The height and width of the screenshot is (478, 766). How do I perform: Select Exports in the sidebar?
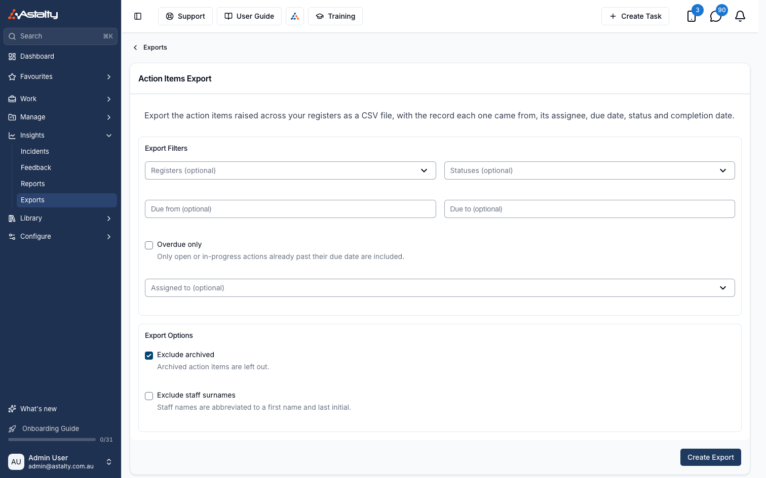click(66, 200)
